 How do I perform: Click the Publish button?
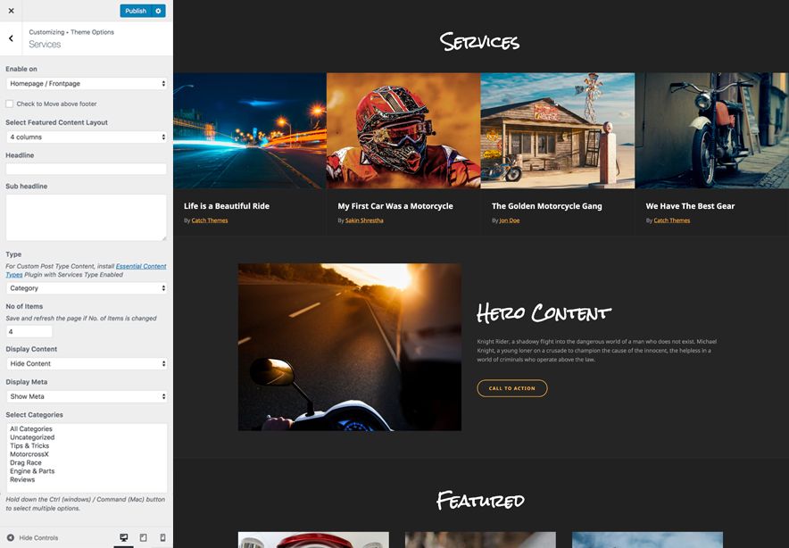point(136,11)
